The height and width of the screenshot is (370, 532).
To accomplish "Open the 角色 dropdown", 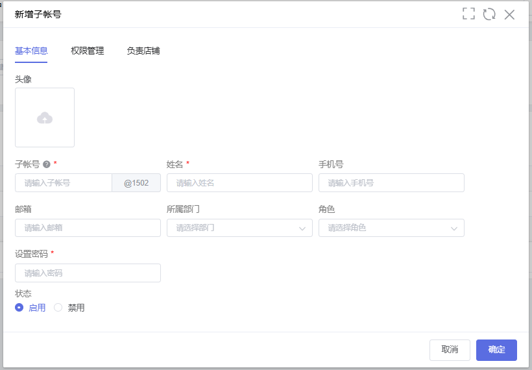I will [391, 228].
